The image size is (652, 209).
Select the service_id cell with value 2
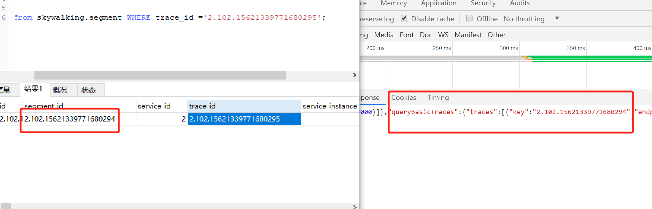click(x=162, y=119)
